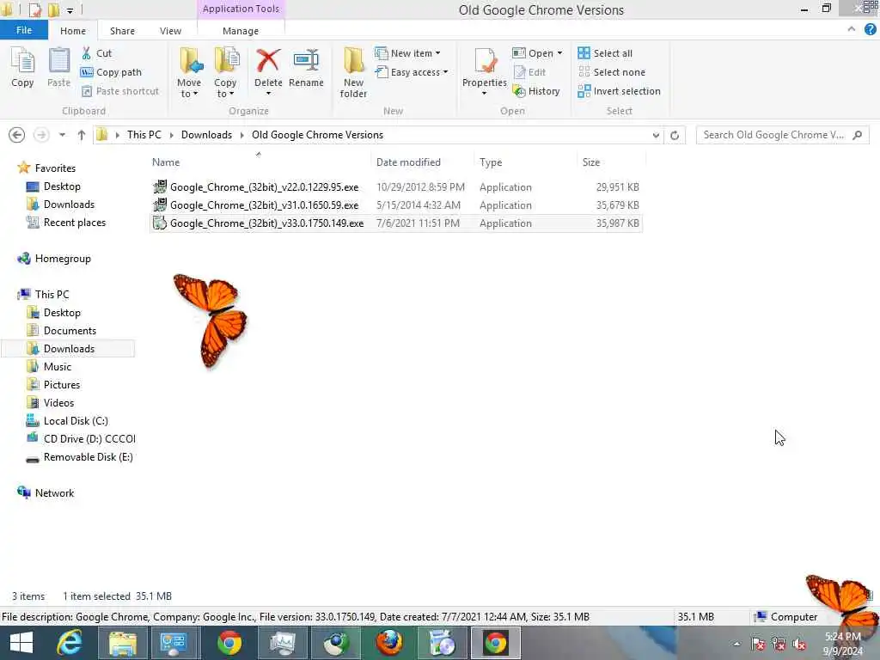Expand the Open button dropdown arrow
880x660 pixels.
[x=559, y=53]
